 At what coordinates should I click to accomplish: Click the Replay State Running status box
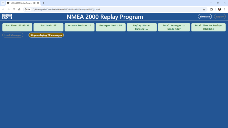pyautogui.click(x=142, y=27)
